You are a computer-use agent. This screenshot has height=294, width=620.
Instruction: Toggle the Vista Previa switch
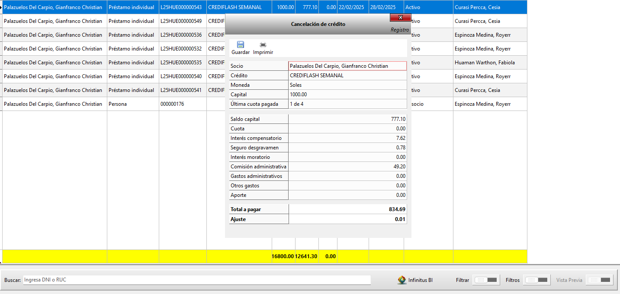(x=600, y=280)
